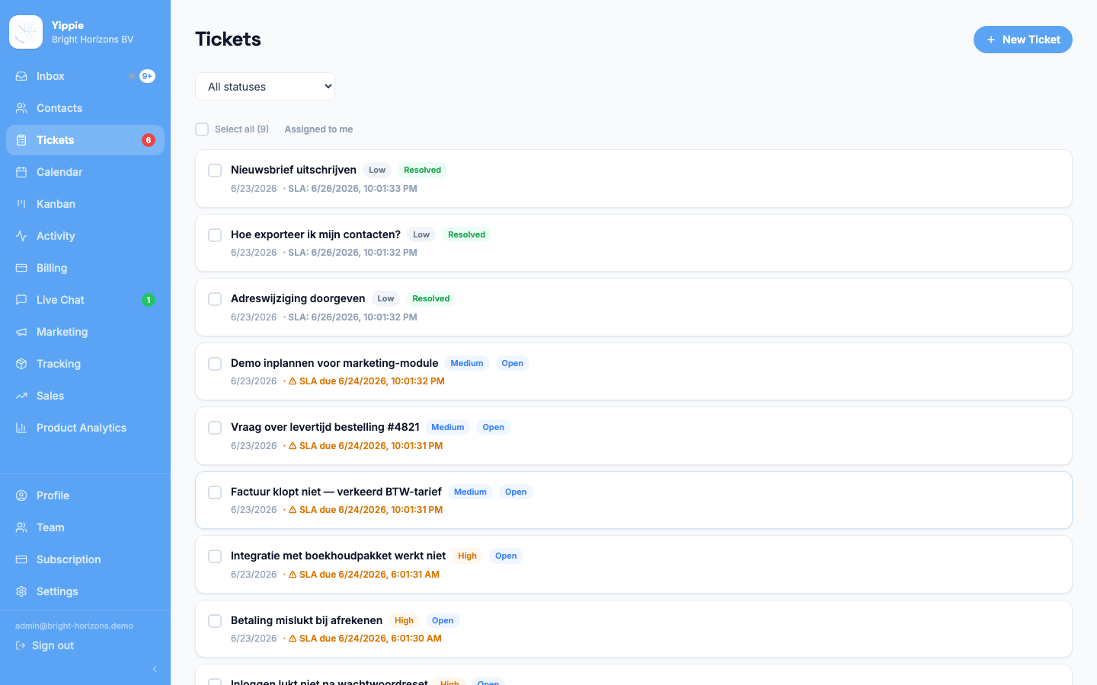
Task: Click the Tickets clipboard icon
Action: tap(21, 140)
